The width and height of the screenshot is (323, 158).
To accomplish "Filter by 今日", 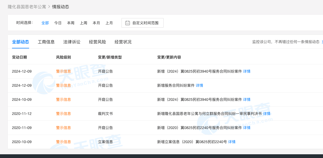I will [x=58, y=23].
